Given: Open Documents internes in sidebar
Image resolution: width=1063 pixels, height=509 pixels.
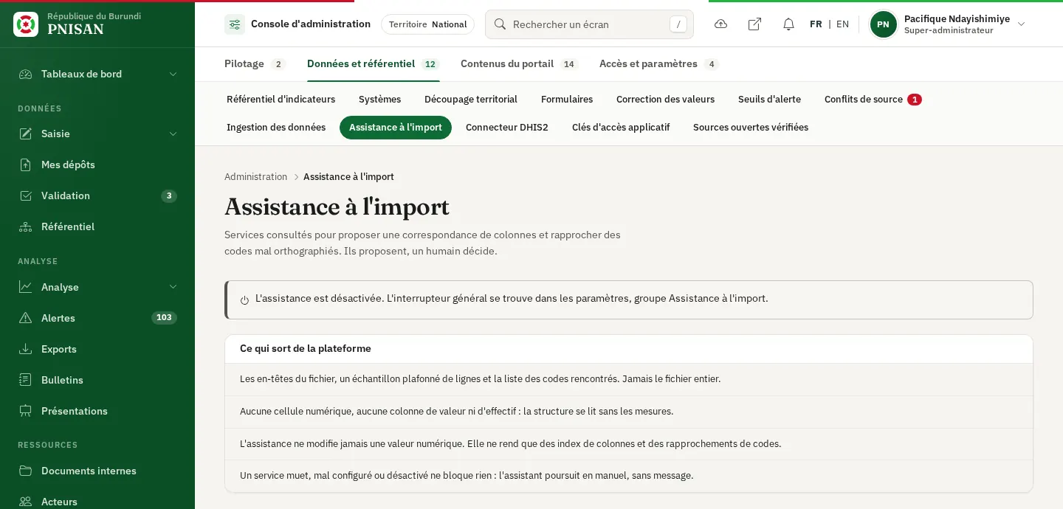Looking at the screenshot, I should pos(97,471).
